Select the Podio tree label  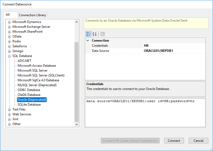click(x=17, y=41)
